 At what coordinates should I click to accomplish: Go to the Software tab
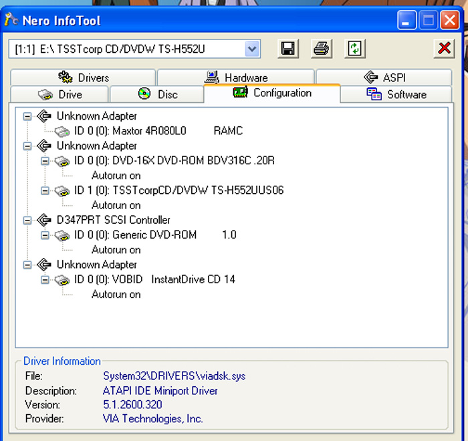click(396, 94)
